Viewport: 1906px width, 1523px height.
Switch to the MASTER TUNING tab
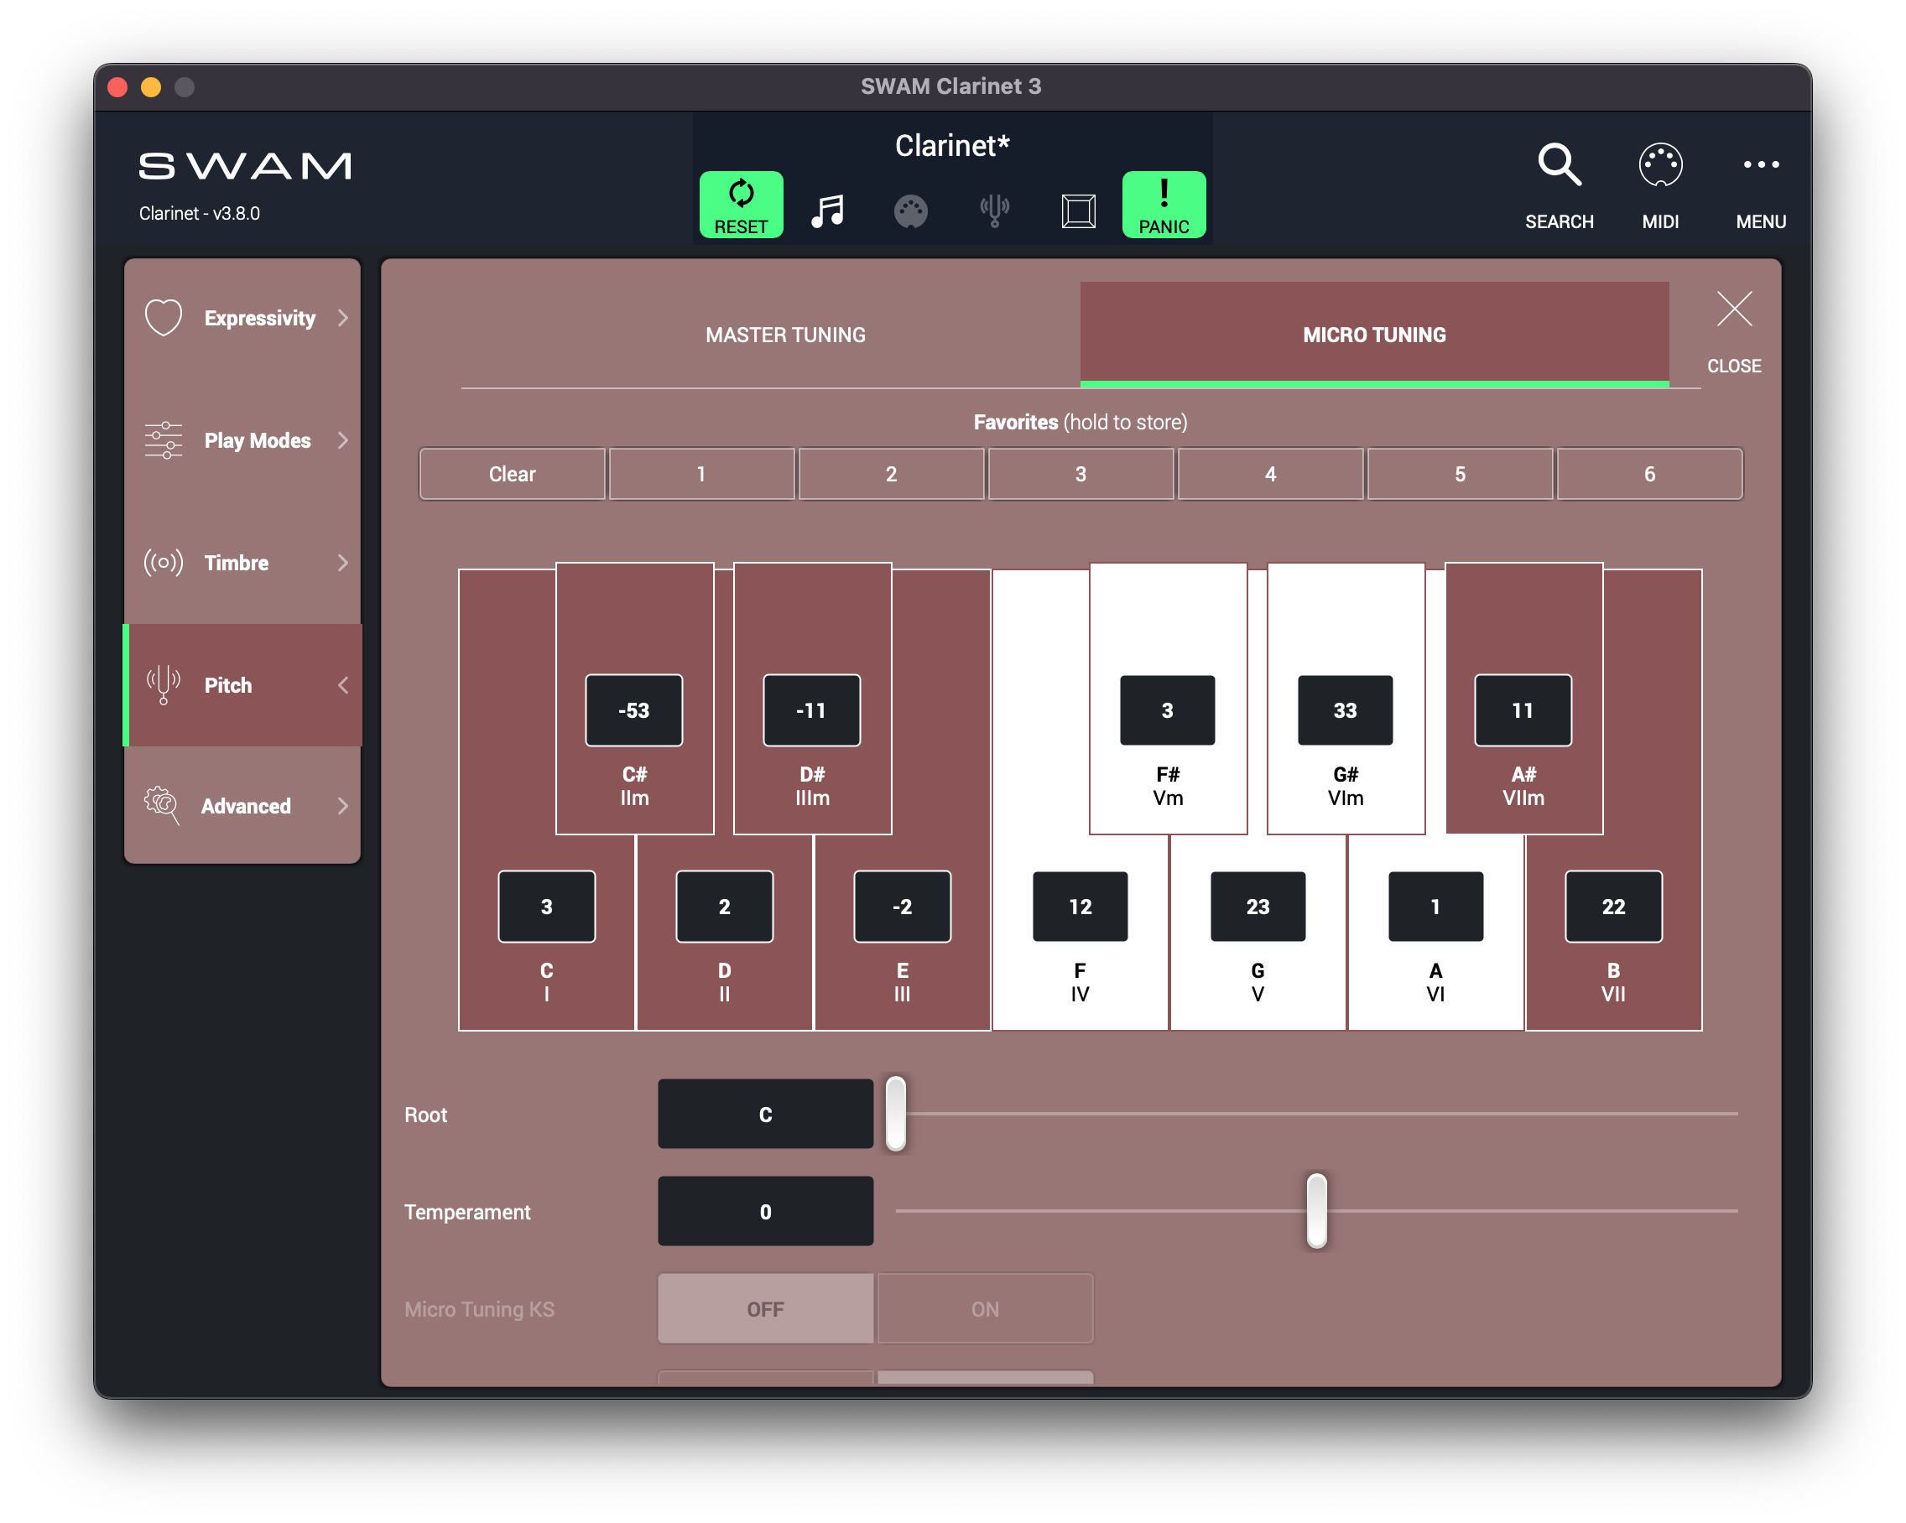[785, 335]
